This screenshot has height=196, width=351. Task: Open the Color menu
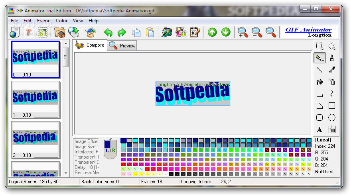pyautogui.click(x=62, y=21)
